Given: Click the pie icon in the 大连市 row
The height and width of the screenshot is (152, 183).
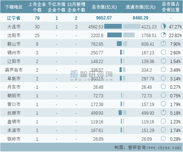Looking at the screenshot, I should point(163,27).
